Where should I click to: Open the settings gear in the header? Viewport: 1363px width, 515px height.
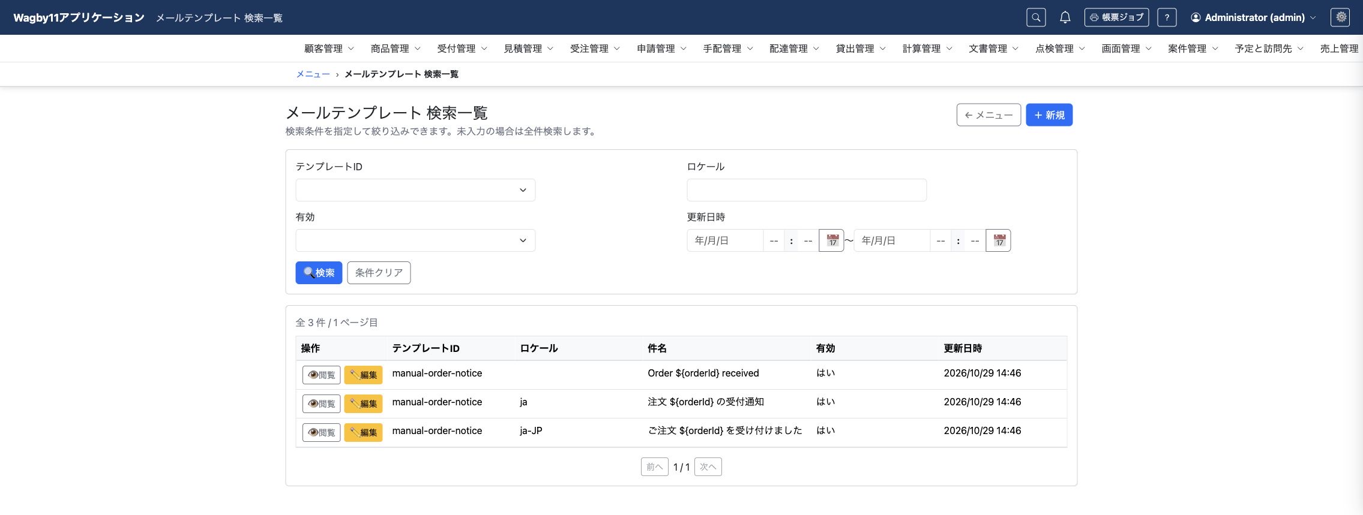(1341, 17)
